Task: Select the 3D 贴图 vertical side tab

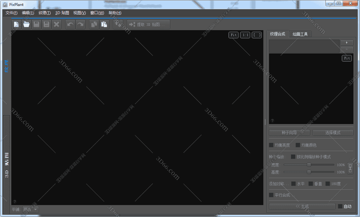Action: pyautogui.click(x=7, y=165)
